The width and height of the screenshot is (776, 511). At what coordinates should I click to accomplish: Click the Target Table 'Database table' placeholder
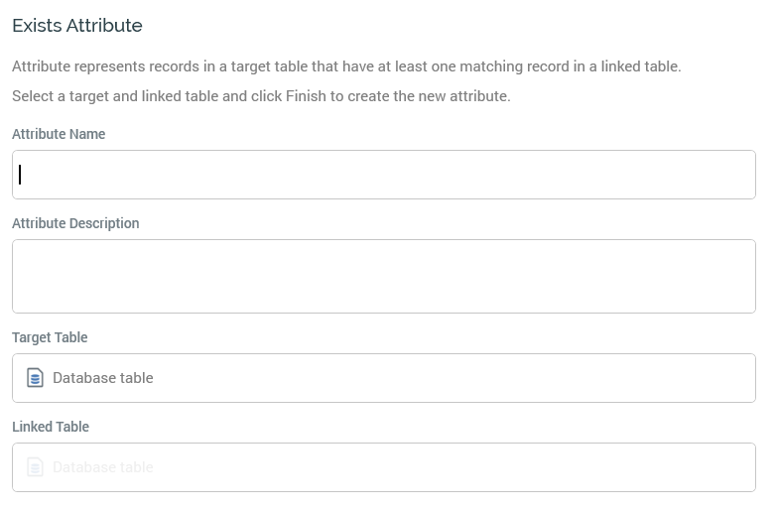click(x=103, y=378)
